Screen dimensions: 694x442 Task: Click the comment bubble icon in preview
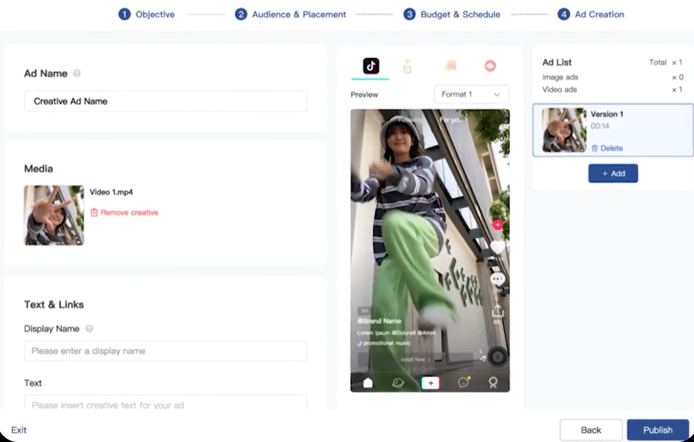[x=497, y=279]
